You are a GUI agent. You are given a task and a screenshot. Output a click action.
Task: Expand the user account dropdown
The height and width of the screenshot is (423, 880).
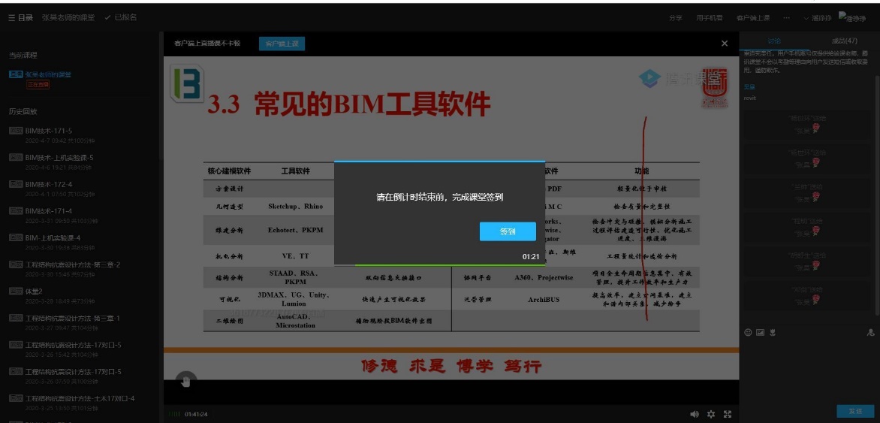pos(818,18)
